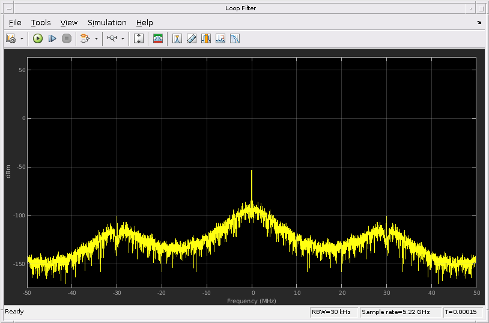This screenshot has width=489, height=323.
Task: Open the Tools menu
Action: click(41, 23)
